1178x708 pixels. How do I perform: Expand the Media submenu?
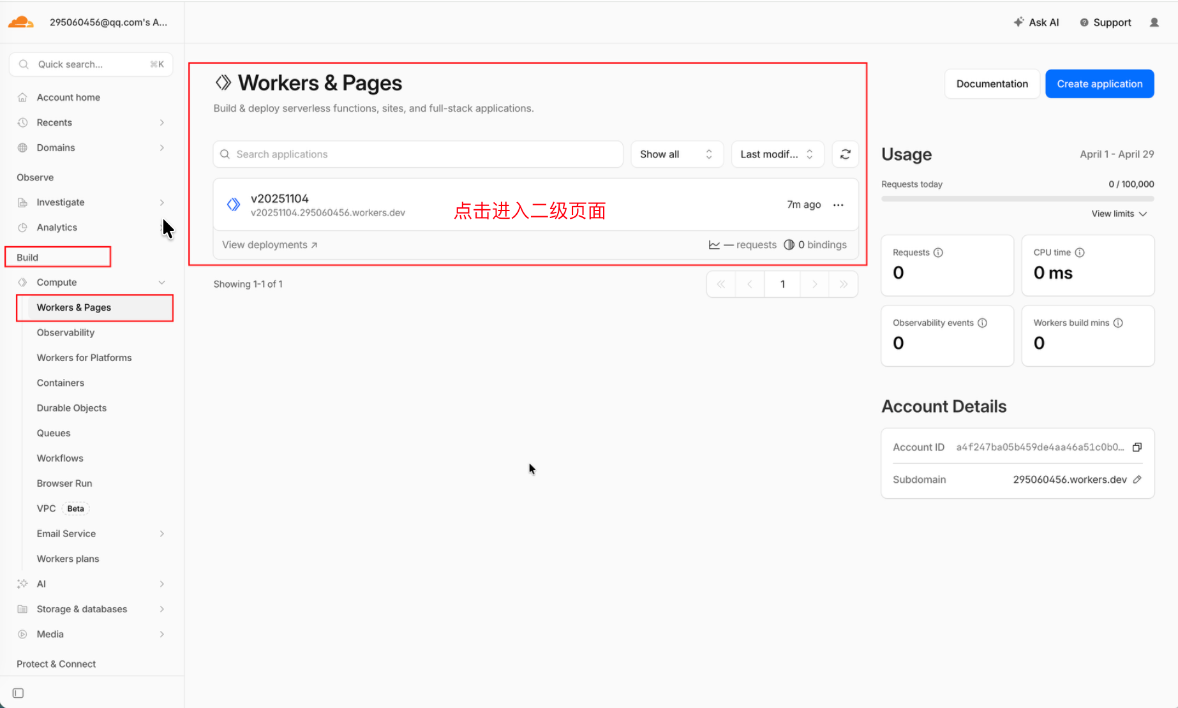161,634
